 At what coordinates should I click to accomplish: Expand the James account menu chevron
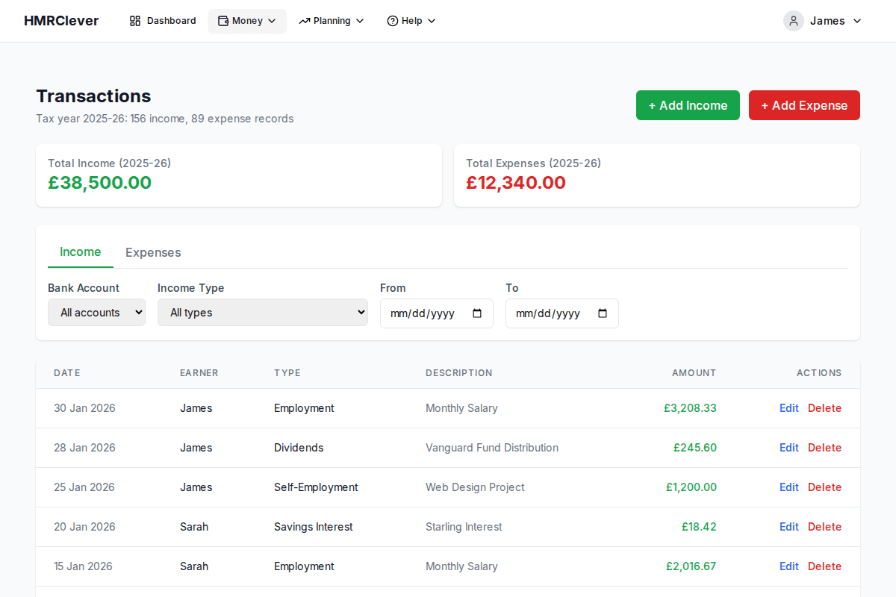(856, 21)
